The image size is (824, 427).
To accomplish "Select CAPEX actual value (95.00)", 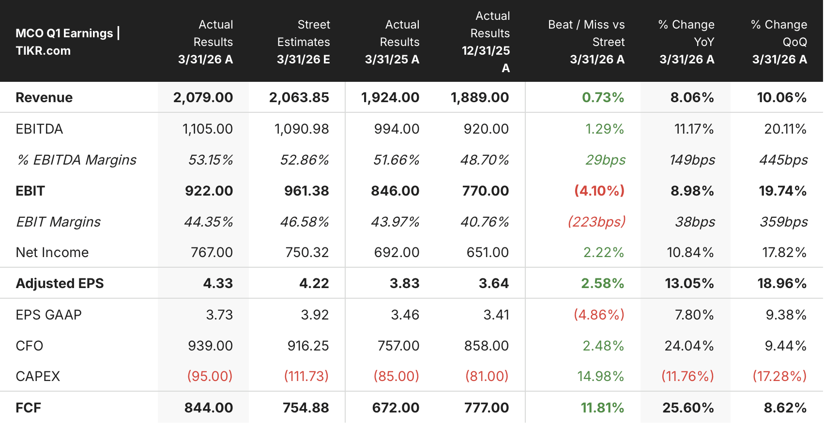I will [x=210, y=376].
